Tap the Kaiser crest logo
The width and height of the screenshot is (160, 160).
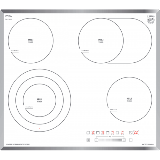150,19
